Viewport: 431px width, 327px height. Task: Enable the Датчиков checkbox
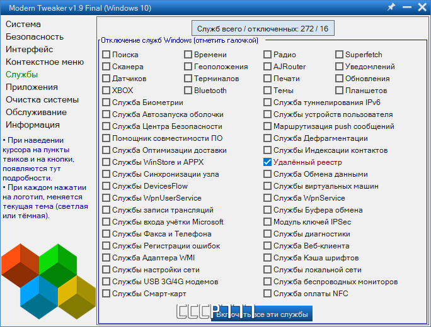[x=106, y=79]
